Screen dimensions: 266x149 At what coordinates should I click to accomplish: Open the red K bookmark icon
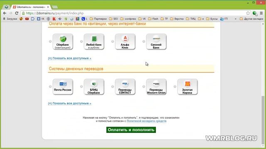[x=54, y=19]
